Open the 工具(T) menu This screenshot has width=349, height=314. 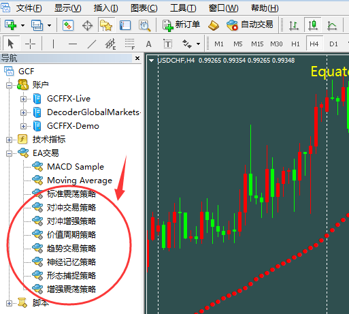183,8
